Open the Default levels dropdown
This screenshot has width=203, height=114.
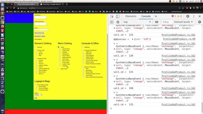(x=183, y=22)
